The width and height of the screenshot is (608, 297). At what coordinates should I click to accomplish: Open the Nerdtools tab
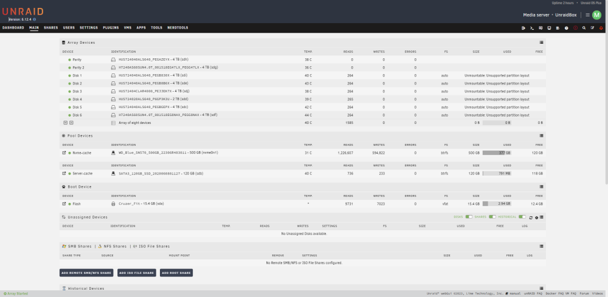click(x=178, y=28)
